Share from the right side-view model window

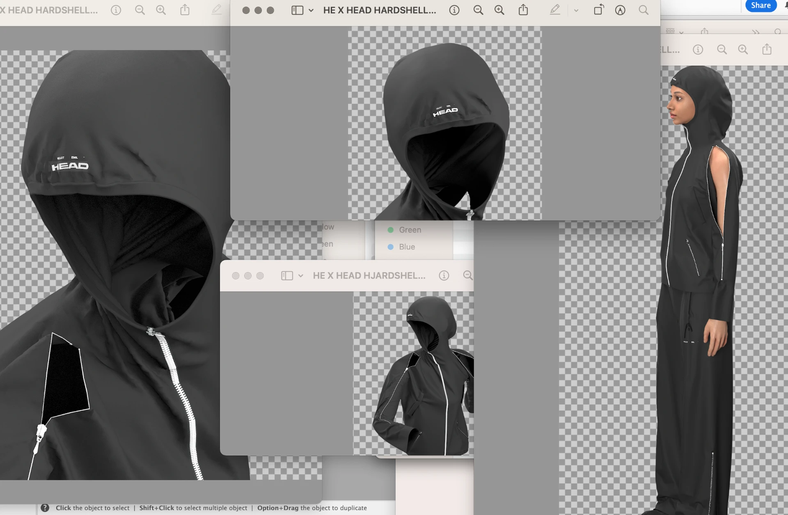767,49
